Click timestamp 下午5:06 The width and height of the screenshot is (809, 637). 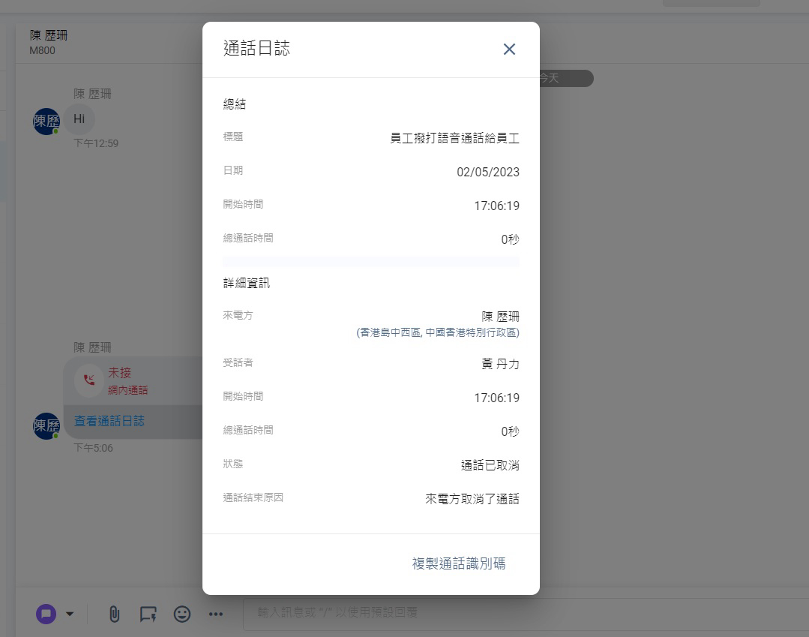tap(94, 448)
